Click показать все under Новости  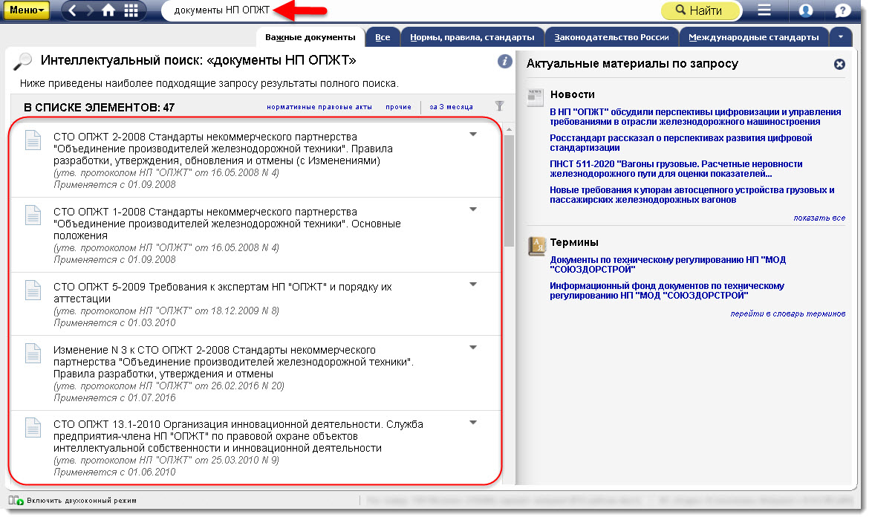[x=819, y=218]
